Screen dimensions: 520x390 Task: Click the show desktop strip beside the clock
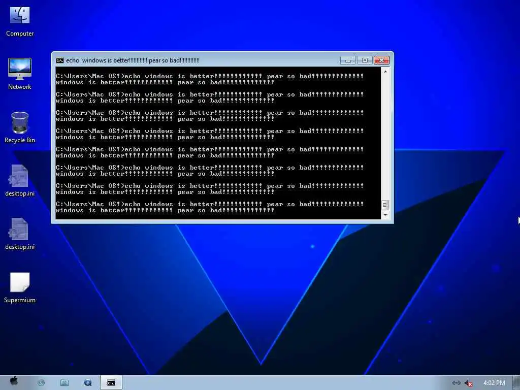[516, 383]
